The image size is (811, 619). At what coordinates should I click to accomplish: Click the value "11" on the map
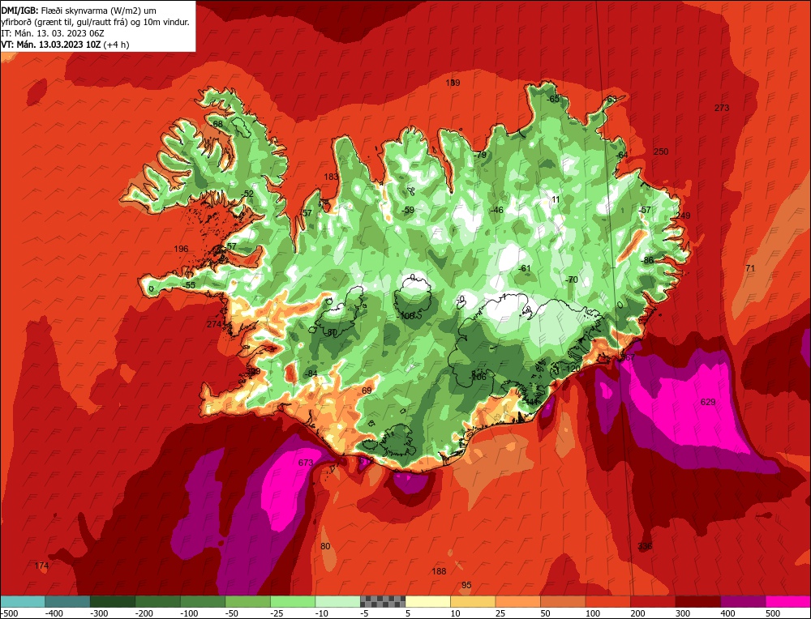[x=556, y=199]
